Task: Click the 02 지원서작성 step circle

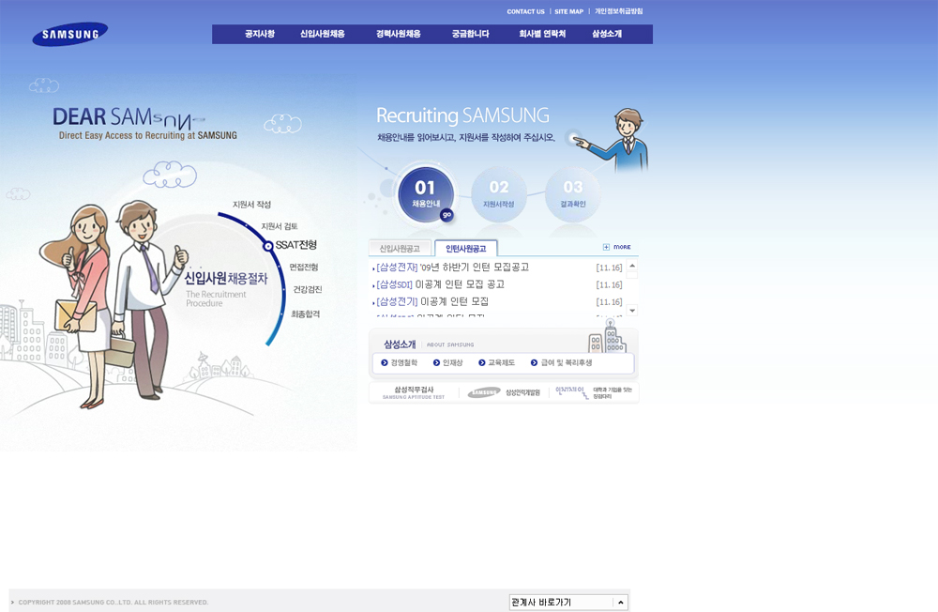Action: click(498, 193)
